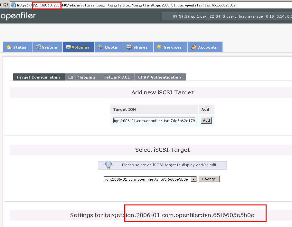Open the Quota tab label
Image resolution: width=292 pixels, height=227 pixels.
click(111, 47)
